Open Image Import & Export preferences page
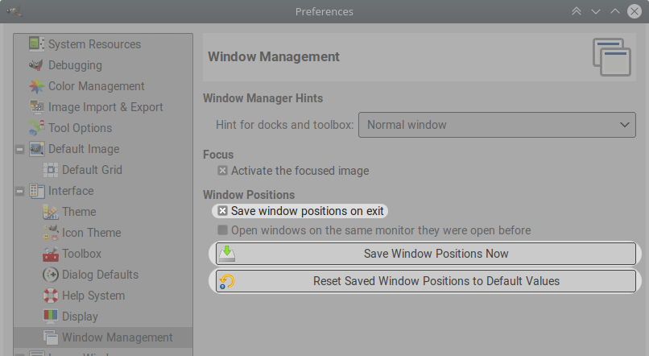The height and width of the screenshot is (356, 649). pyautogui.click(x=105, y=107)
